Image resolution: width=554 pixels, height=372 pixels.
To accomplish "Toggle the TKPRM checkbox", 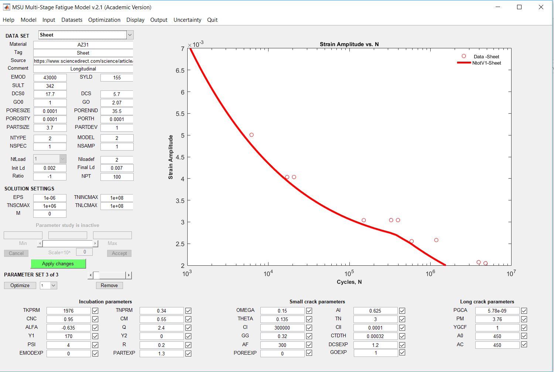I will [x=95, y=311].
